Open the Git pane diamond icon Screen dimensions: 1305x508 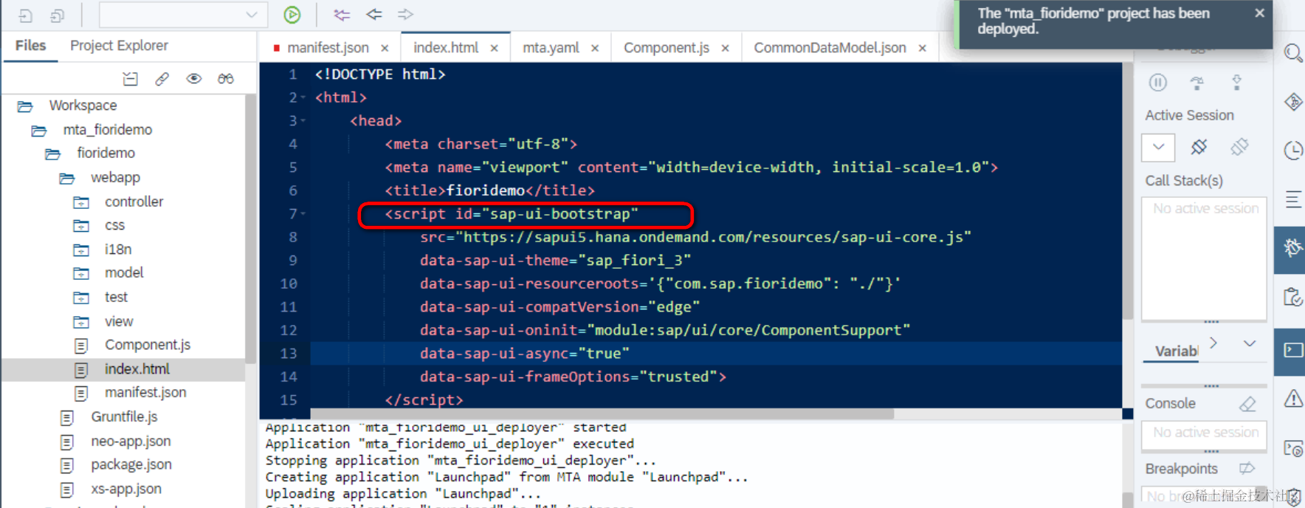click(x=1293, y=102)
